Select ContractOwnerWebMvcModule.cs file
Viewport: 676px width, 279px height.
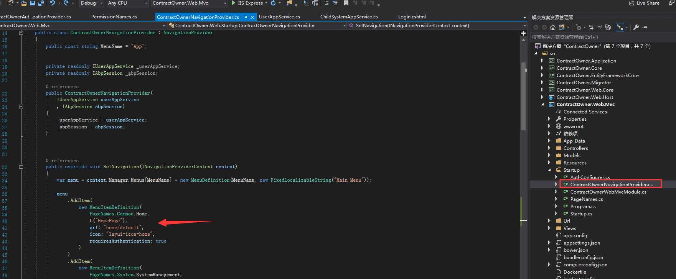pyautogui.click(x=608, y=192)
